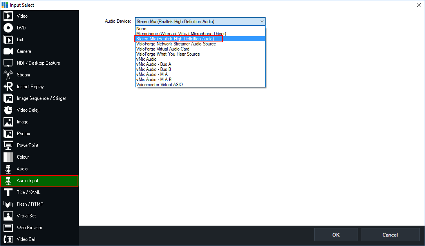This screenshot has height=246, width=425.
Task: Choose the DVD disc icon
Action: coord(8,28)
